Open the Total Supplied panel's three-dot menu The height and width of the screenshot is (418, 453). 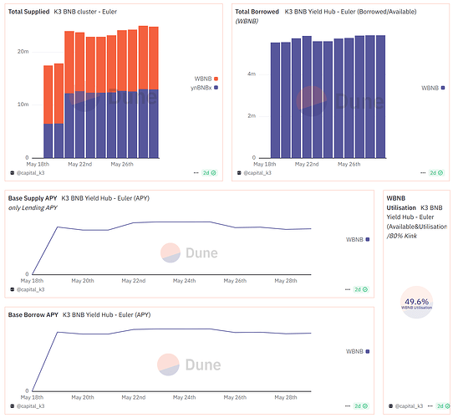(196, 173)
